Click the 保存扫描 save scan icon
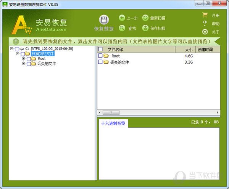Screen dimensions: 229x189 145,28
